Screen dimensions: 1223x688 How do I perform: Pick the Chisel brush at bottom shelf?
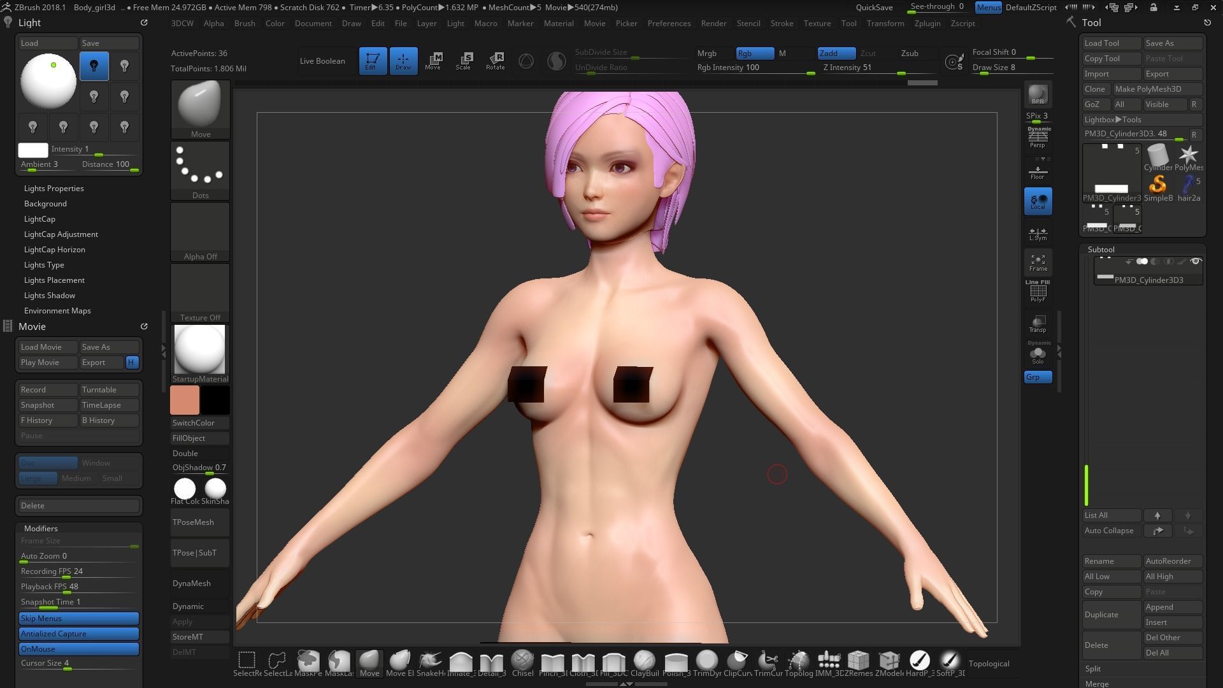coord(522,661)
